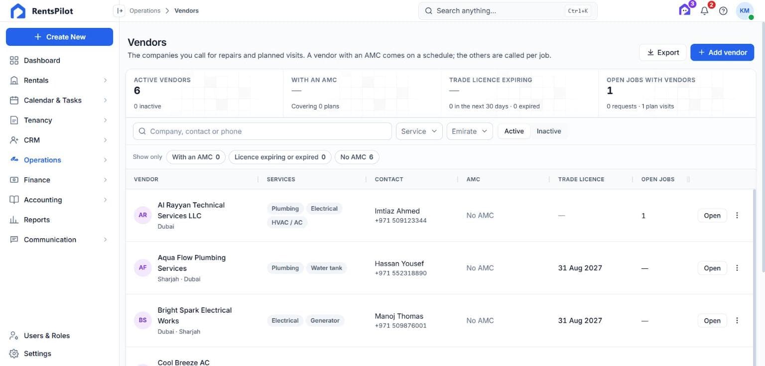Click the BS avatar of Bright Spark Electrical
Screen dimensions: 765x366
pyautogui.click(x=143, y=320)
